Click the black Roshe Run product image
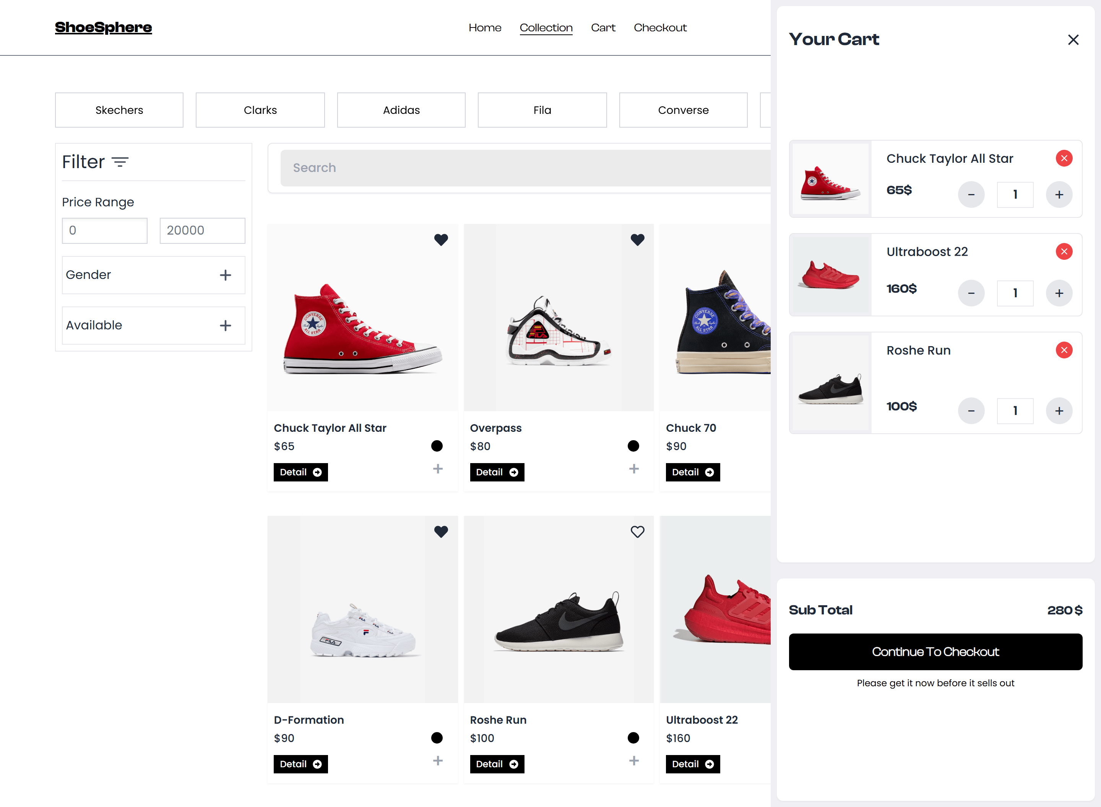The height and width of the screenshot is (807, 1101). (x=559, y=610)
